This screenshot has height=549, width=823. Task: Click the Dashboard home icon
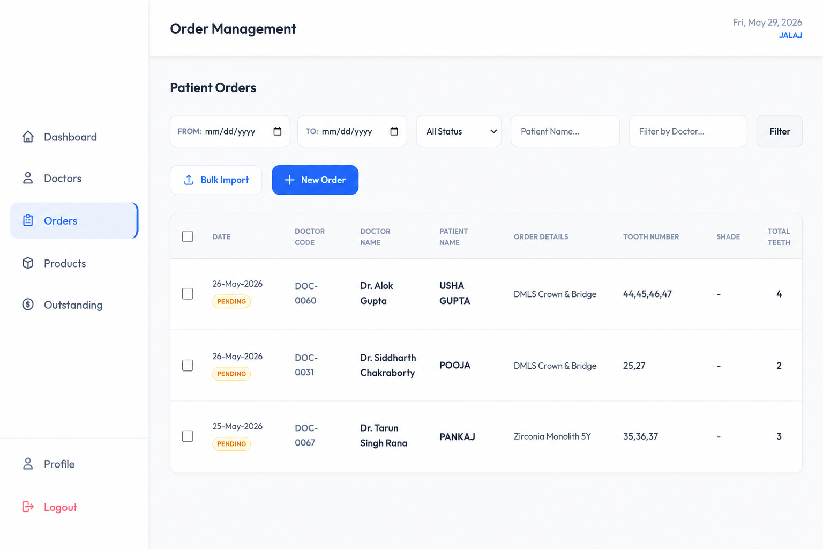click(28, 137)
